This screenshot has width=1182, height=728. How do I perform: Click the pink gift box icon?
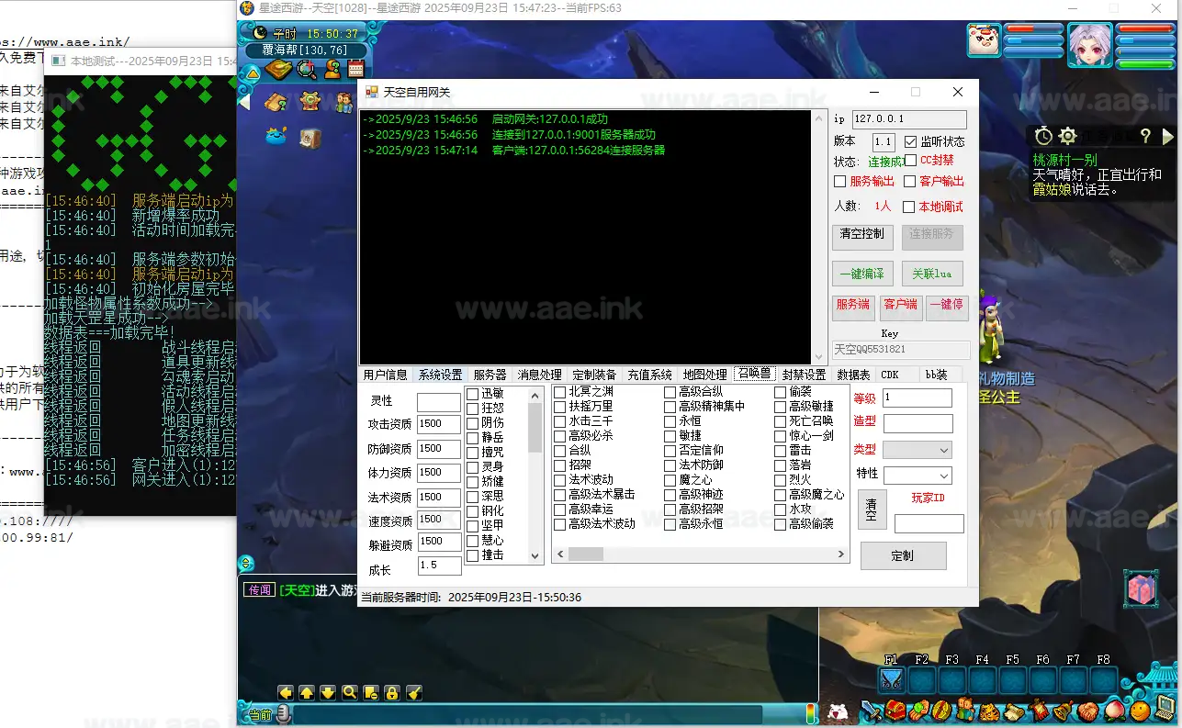(1141, 589)
